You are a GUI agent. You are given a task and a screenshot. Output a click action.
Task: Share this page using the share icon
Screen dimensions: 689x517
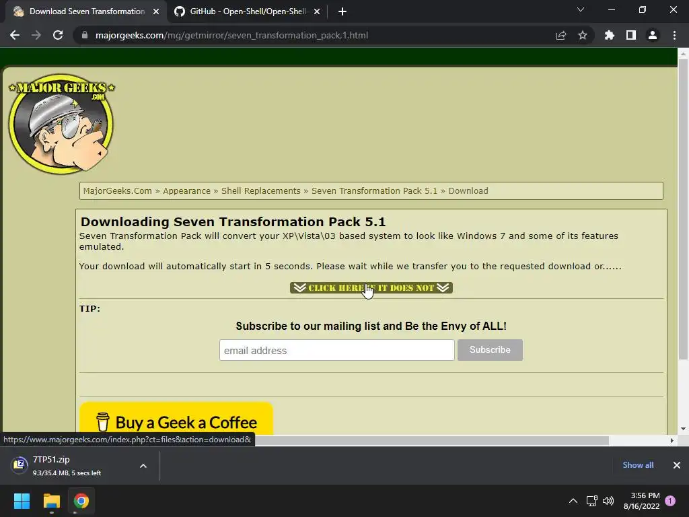(561, 35)
